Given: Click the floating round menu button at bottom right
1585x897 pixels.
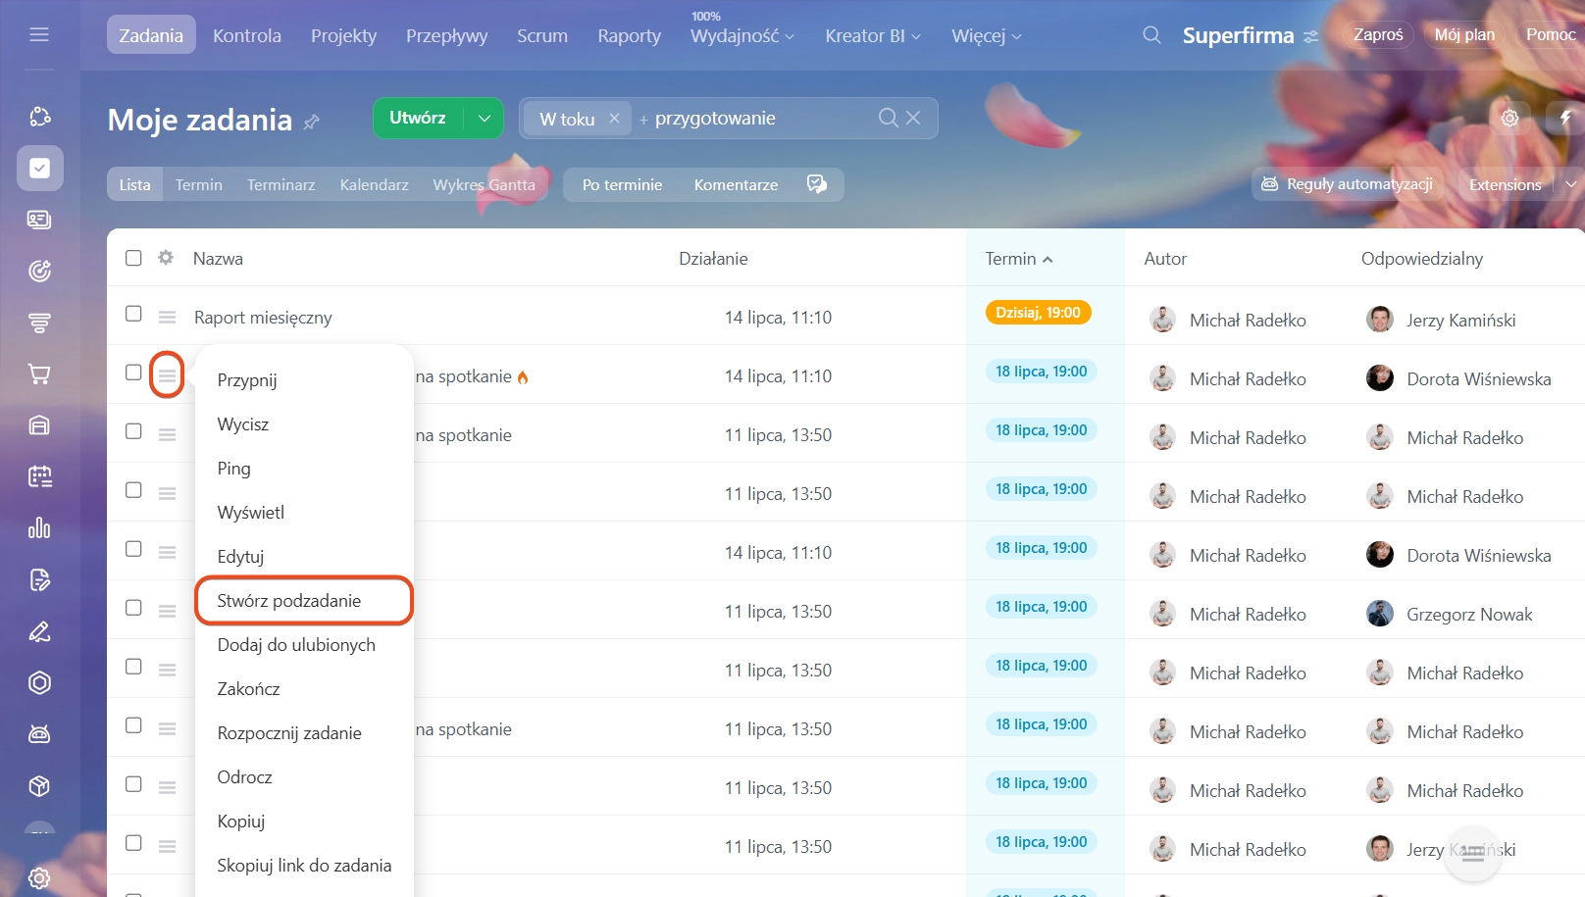Looking at the screenshot, I should pos(1473,854).
